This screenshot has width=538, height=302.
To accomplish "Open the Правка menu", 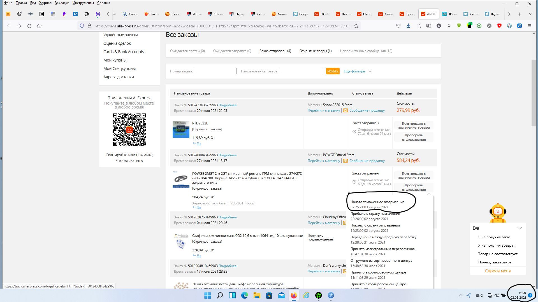I will point(21,3).
